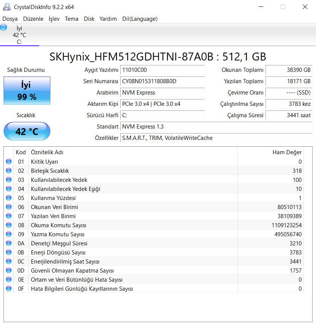
Task: Click status orb of Okunan Veri Birimi row
Action: pos(9,207)
